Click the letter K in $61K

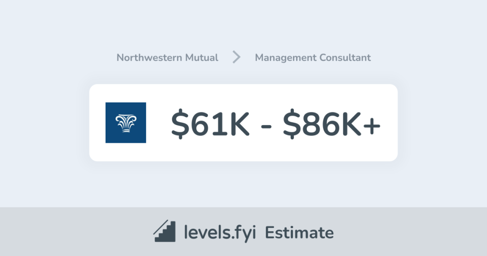point(237,124)
